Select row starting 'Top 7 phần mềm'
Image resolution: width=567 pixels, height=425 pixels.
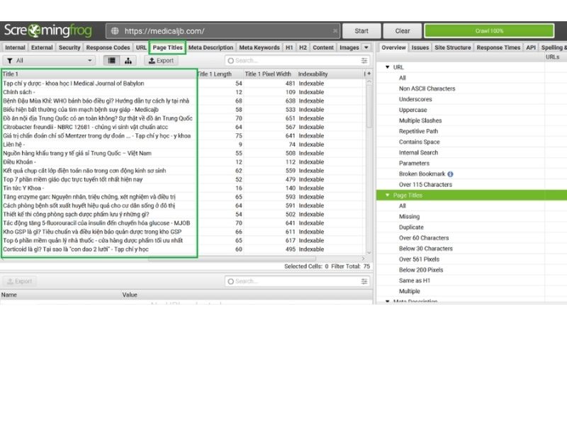coord(184,180)
